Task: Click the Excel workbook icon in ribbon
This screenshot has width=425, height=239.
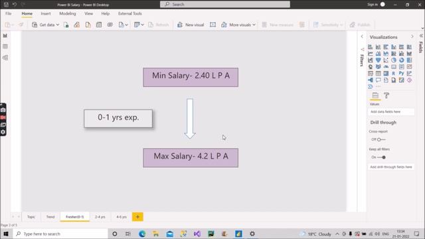Action: coord(66,25)
